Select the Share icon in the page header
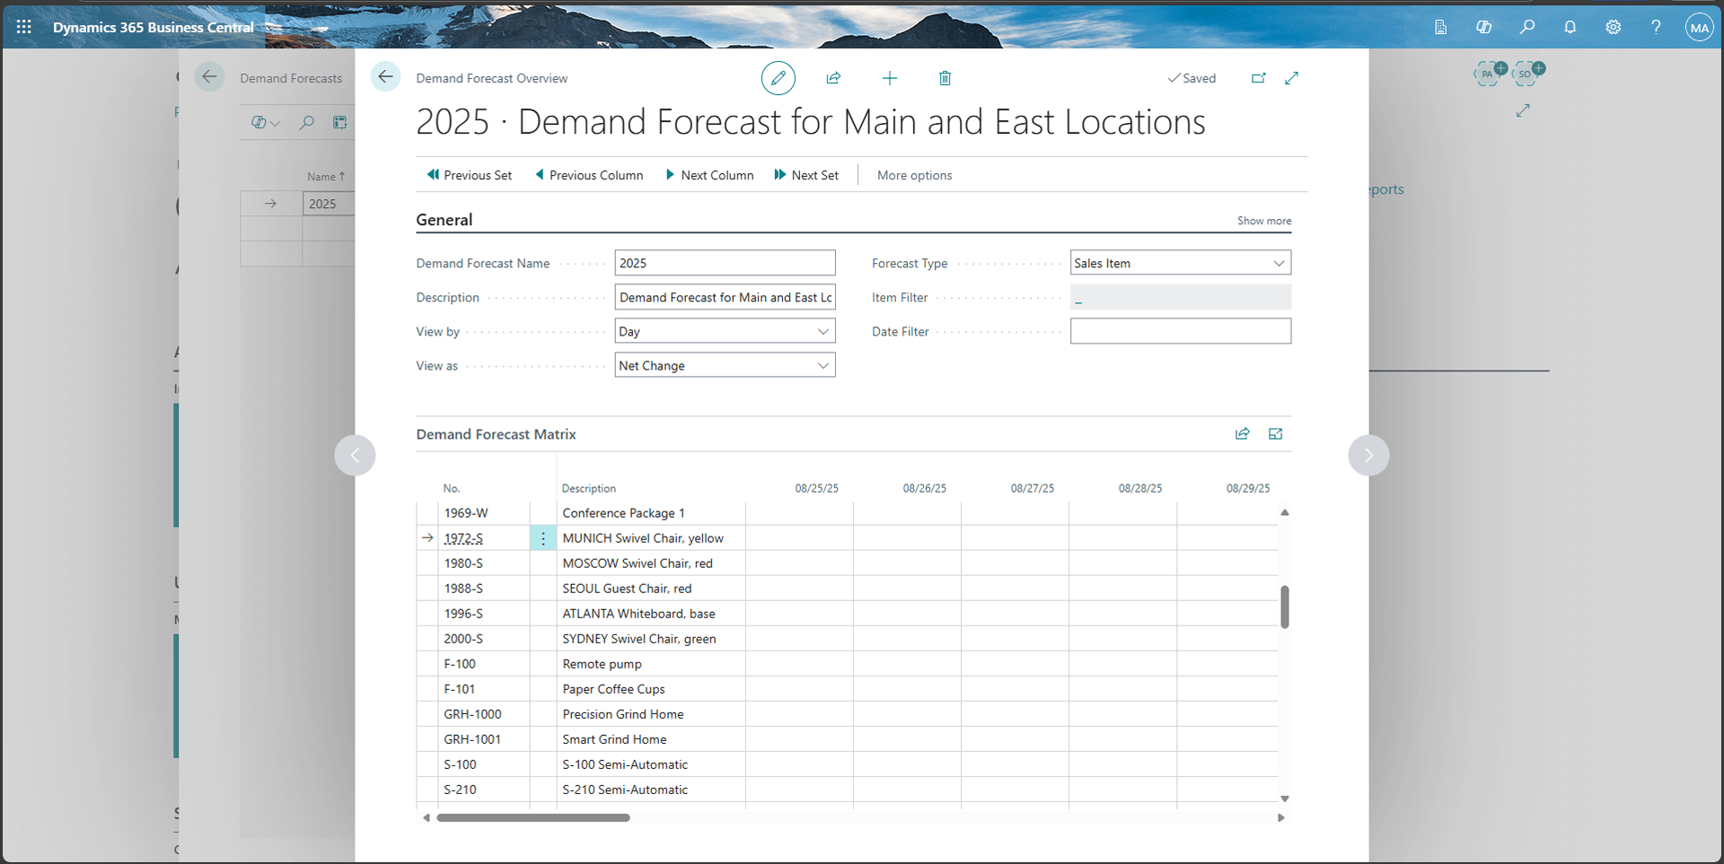This screenshot has height=864, width=1724. click(x=833, y=78)
